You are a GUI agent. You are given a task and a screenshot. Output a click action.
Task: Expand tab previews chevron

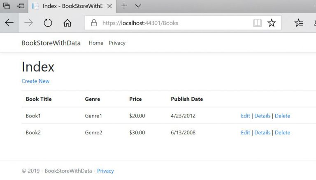click(138, 6)
